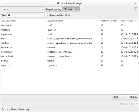The height and width of the screenshot is (112, 139).
Task: Click the Add button
Action: (116, 97)
